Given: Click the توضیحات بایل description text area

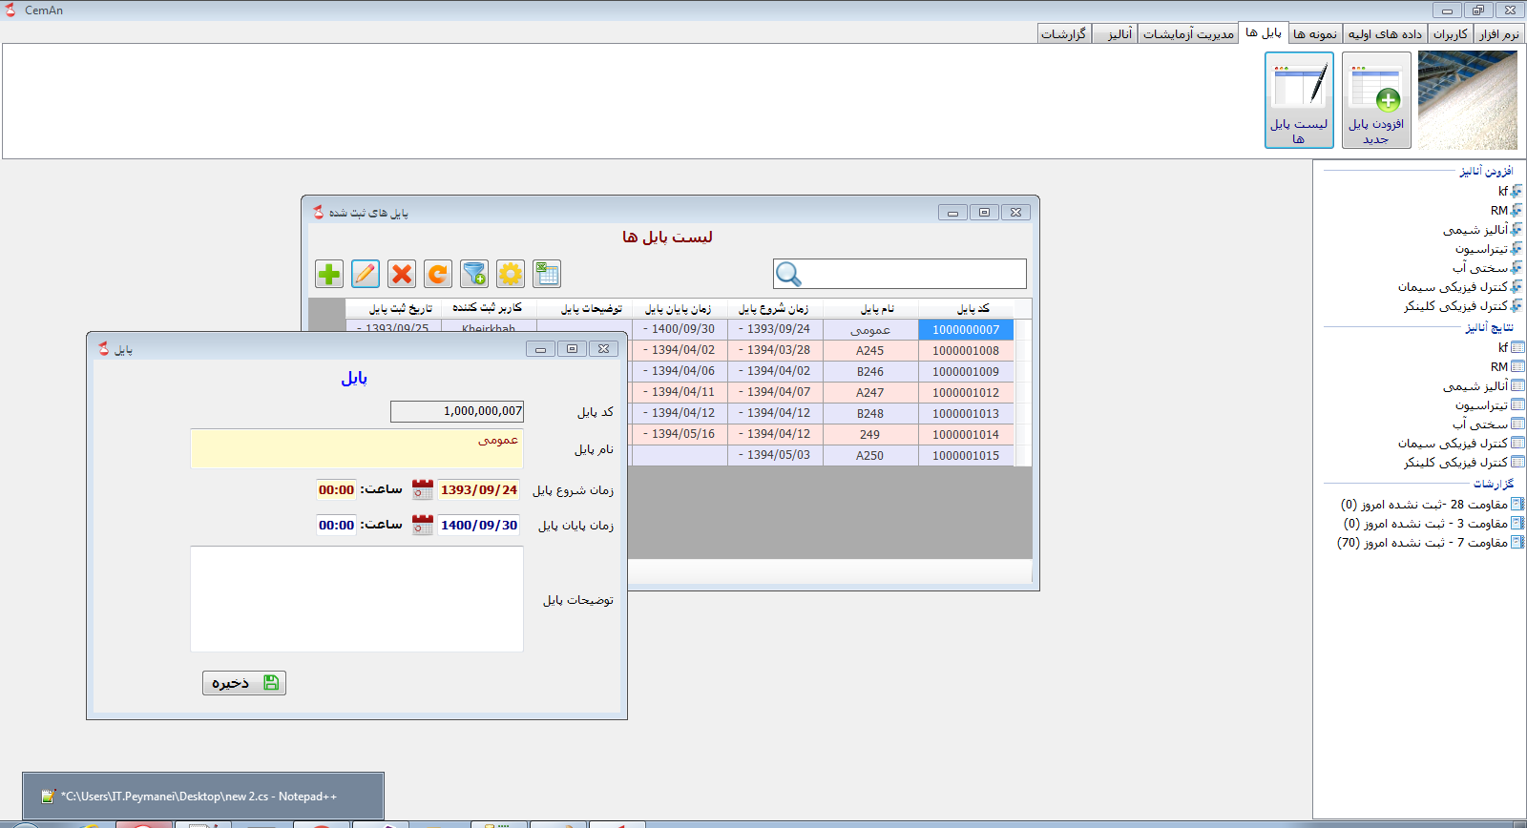Looking at the screenshot, I should (x=357, y=599).
